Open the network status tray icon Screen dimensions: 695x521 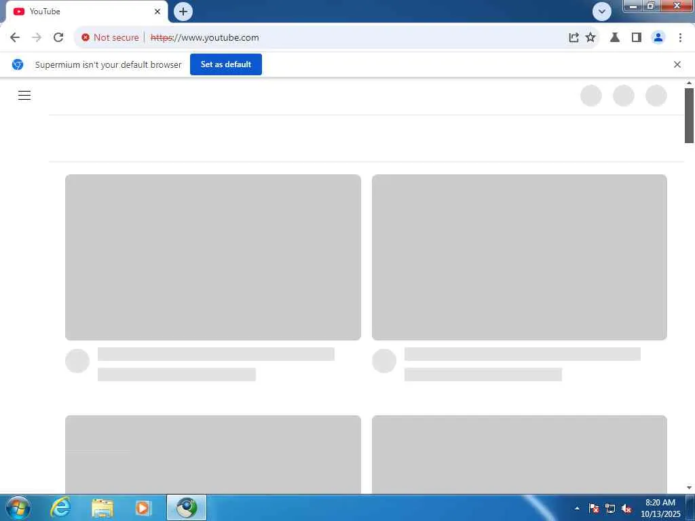(610, 508)
